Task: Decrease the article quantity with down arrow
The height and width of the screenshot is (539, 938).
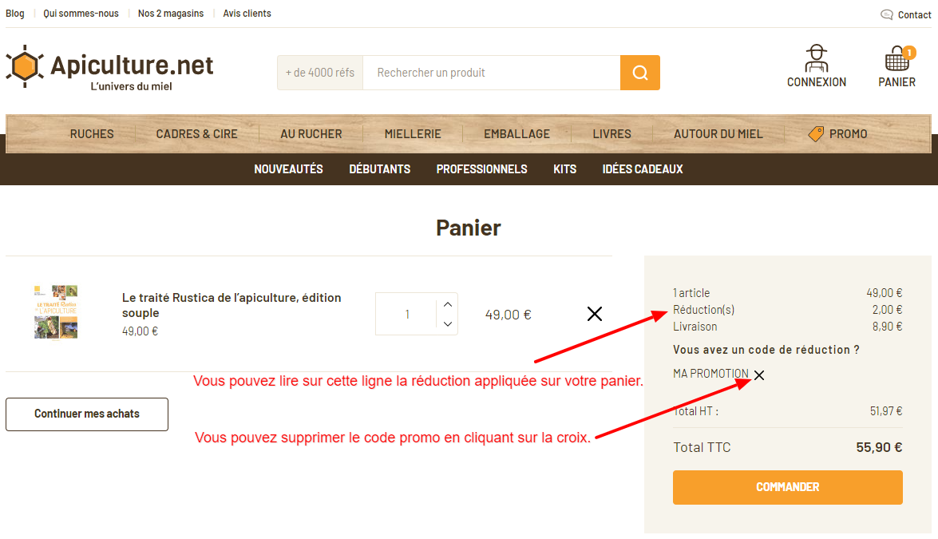Action: [448, 323]
